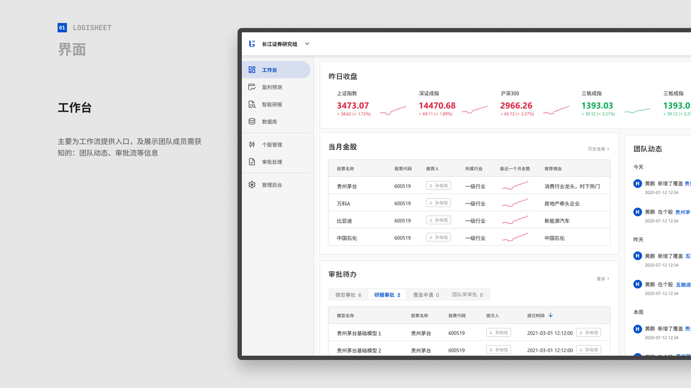Click 新能源汽车 reason text
The height and width of the screenshot is (388, 691).
pos(557,221)
